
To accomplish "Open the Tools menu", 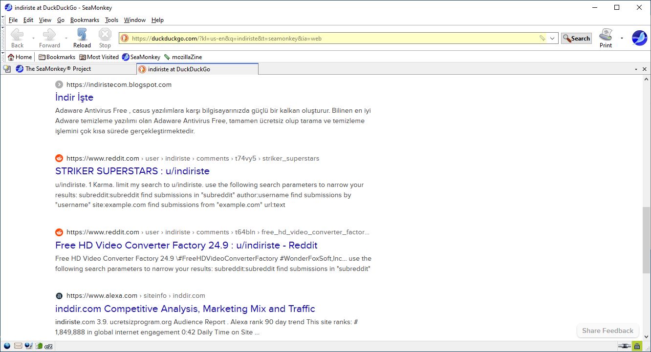I will pos(111,20).
